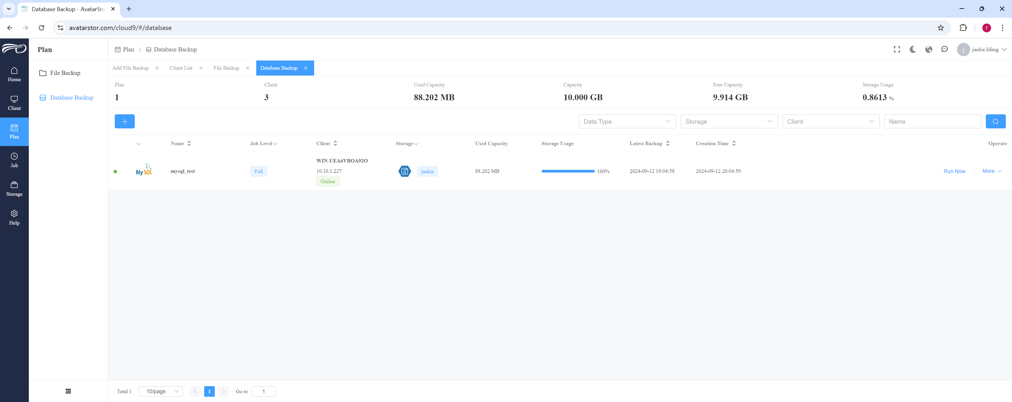The height and width of the screenshot is (402, 1012).
Task: Open the Storage filter dropdown
Action: point(729,121)
